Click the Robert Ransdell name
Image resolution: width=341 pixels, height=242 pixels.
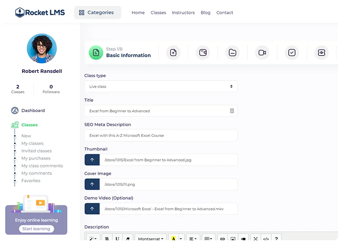click(42, 71)
